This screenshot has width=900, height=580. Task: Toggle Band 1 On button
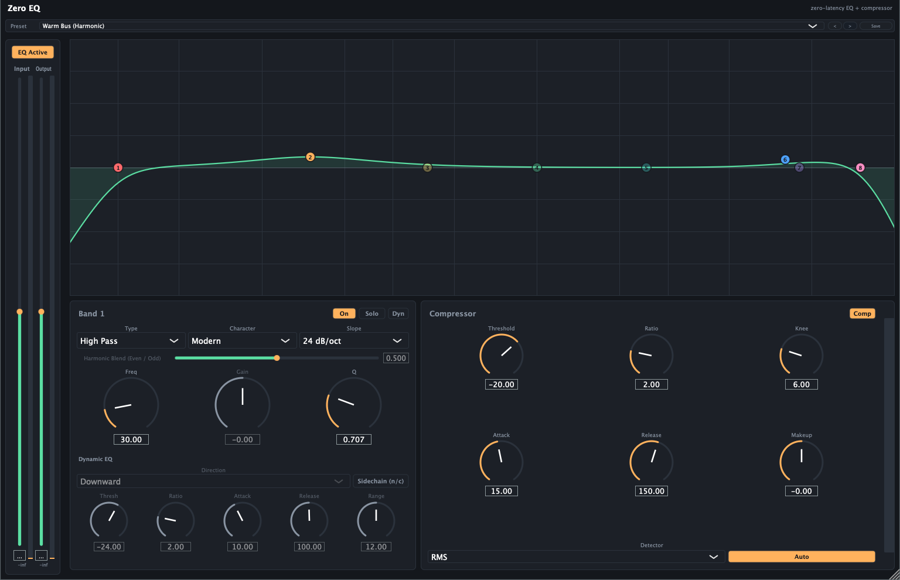tap(344, 313)
